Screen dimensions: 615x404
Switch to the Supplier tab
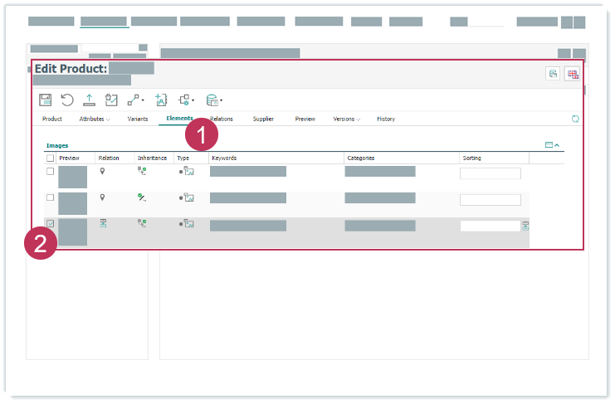click(x=263, y=119)
